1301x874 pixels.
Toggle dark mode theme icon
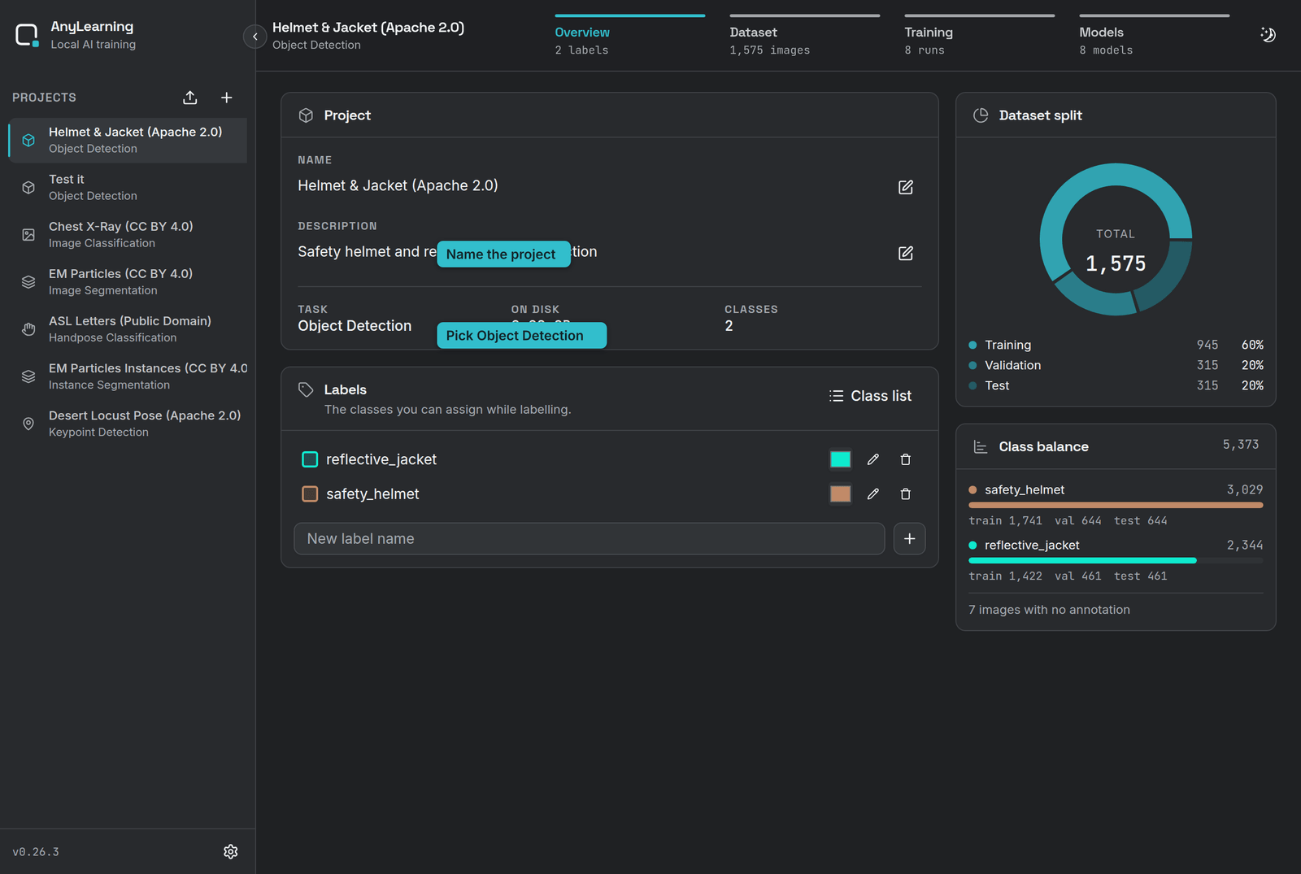pos(1268,34)
